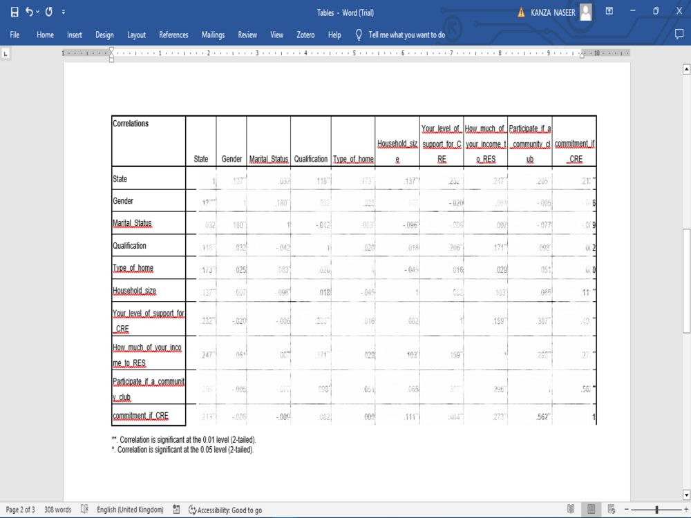691x518 pixels.
Task: Open the Comments speech-bubble icon
Action: tap(679, 35)
